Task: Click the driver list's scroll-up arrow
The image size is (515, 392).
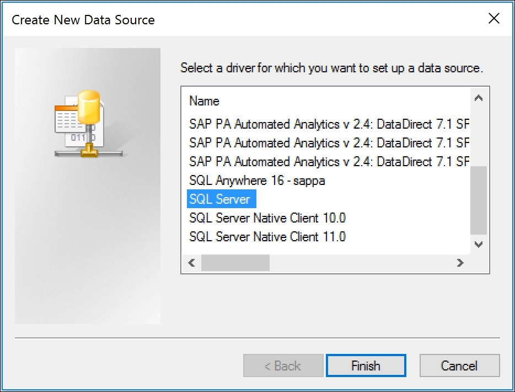Action: click(x=479, y=98)
